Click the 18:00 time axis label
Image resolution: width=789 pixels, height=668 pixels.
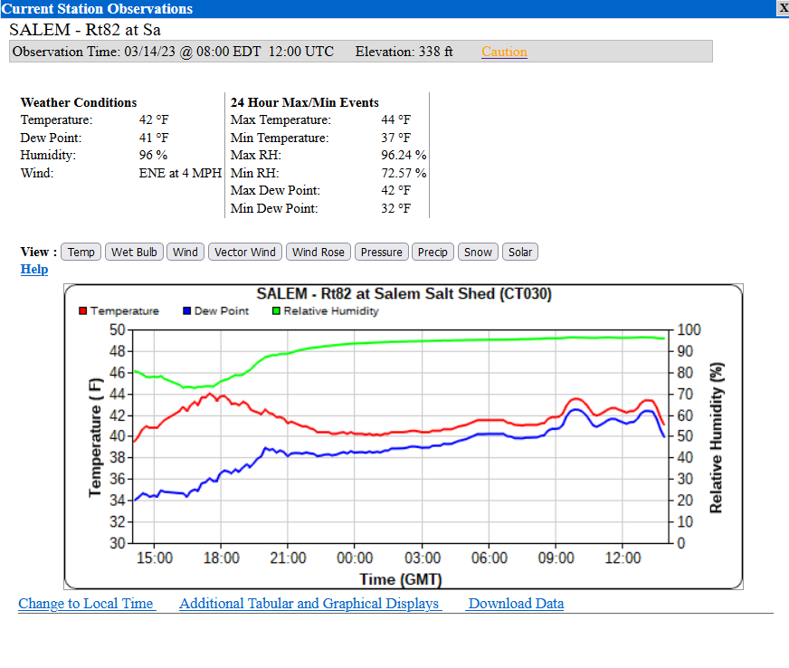coord(222,558)
